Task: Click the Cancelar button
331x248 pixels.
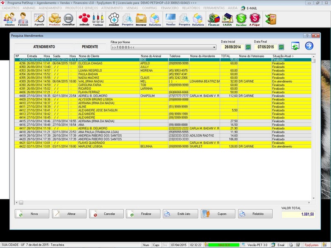Action: click(106, 214)
